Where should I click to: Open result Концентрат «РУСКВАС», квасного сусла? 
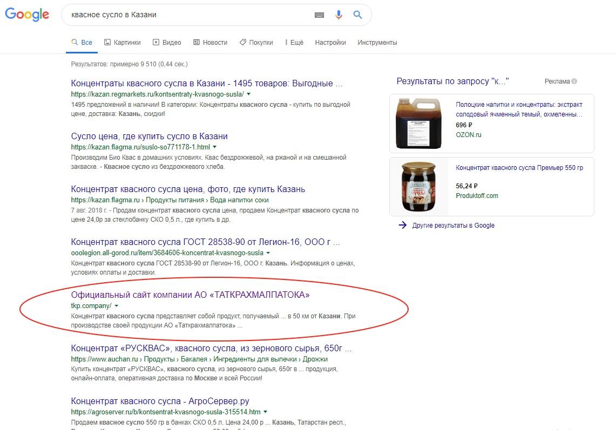tap(211, 349)
